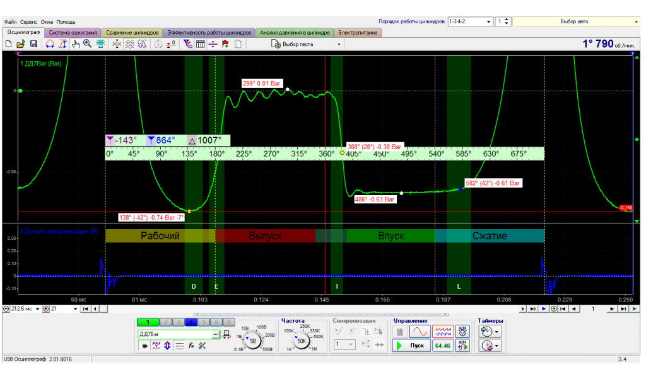
Task: Jump to first frame button
Action: click(85, 309)
